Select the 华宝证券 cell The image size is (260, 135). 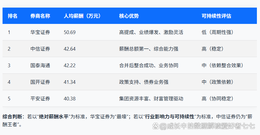click(x=40, y=32)
